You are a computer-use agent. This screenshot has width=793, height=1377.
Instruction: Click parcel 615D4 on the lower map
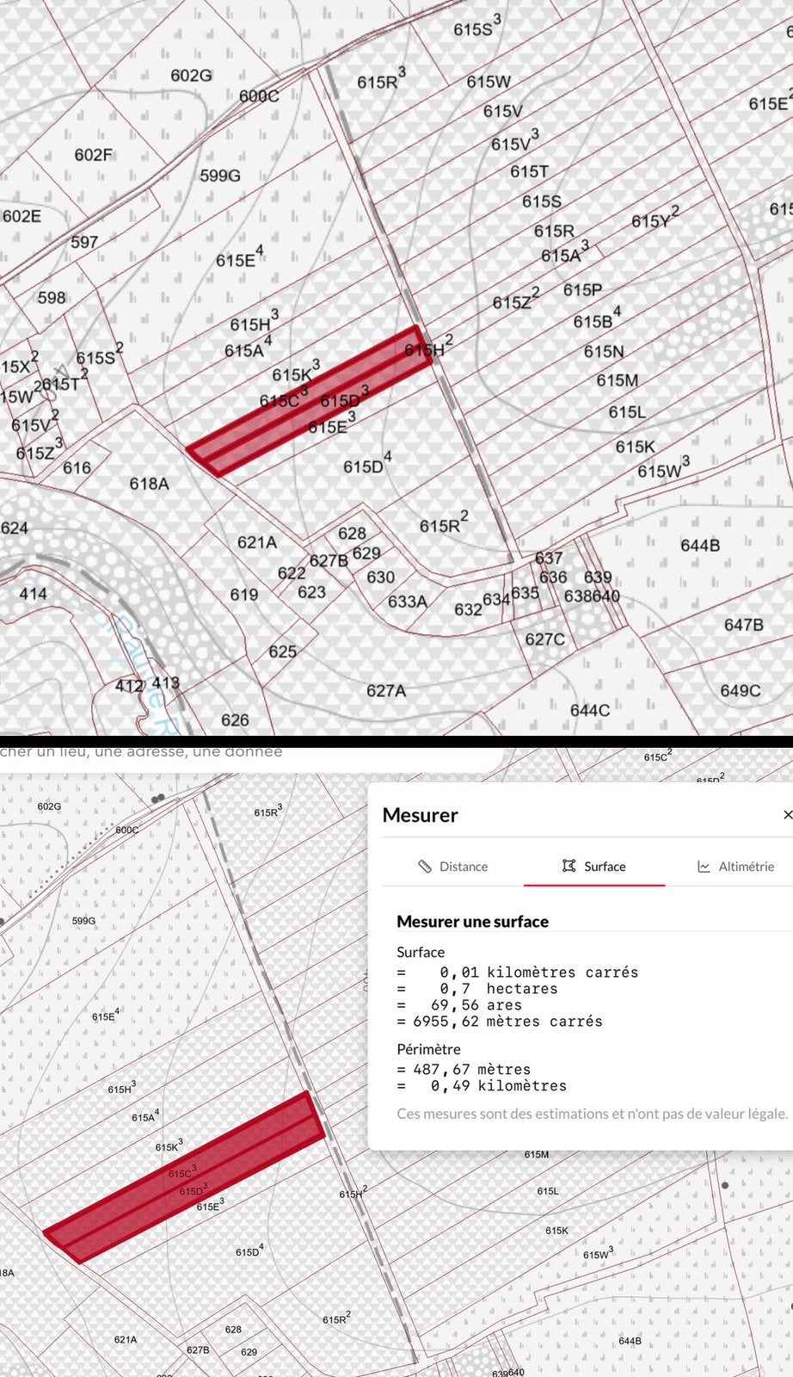249,1250
